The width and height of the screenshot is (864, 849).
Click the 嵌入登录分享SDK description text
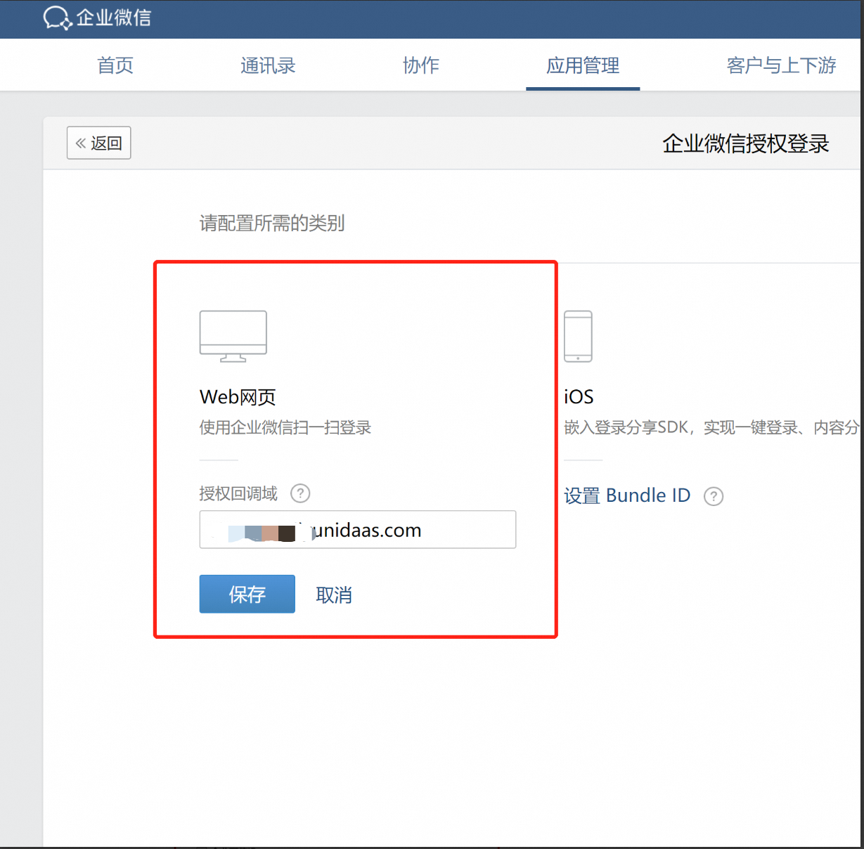click(711, 427)
